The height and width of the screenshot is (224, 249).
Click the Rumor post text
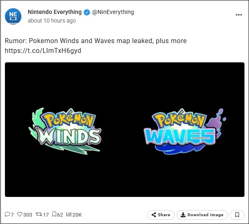pos(95,41)
